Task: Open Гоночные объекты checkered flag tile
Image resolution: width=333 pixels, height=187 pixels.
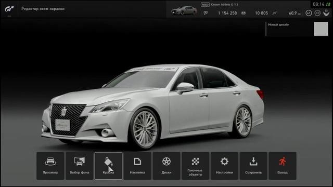Action: (x=196, y=166)
